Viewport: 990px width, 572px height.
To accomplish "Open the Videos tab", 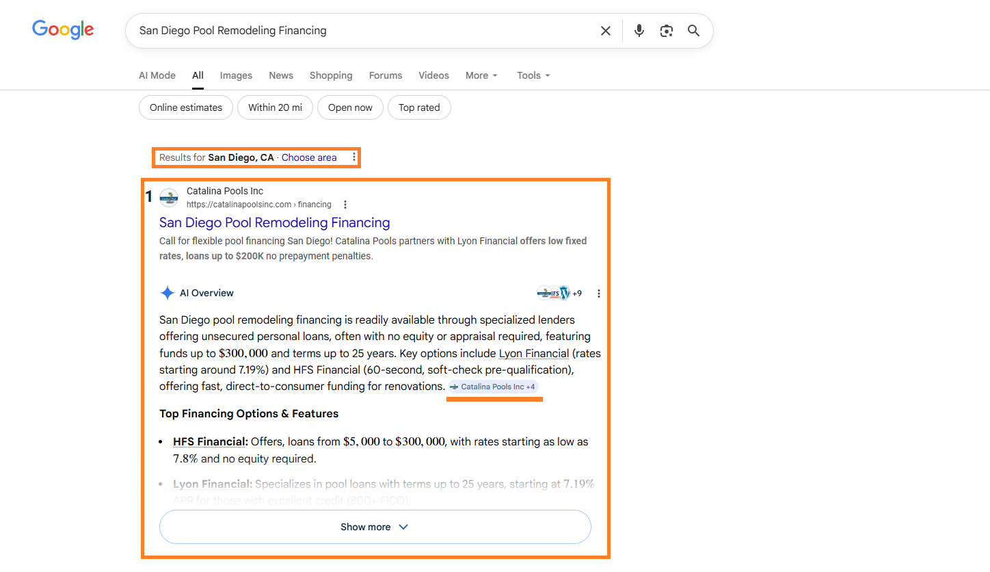I will point(434,75).
